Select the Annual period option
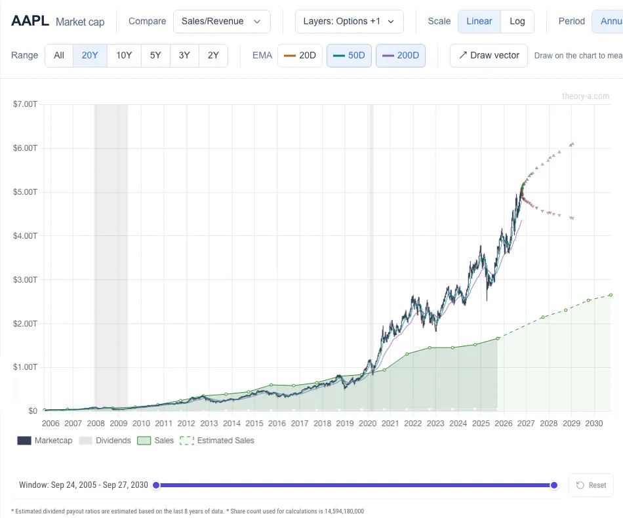The image size is (623, 518). (608, 22)
